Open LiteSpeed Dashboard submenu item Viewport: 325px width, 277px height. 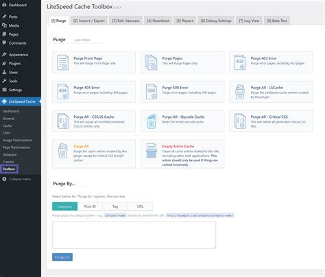pyautogui.click(x=11, y=111)
